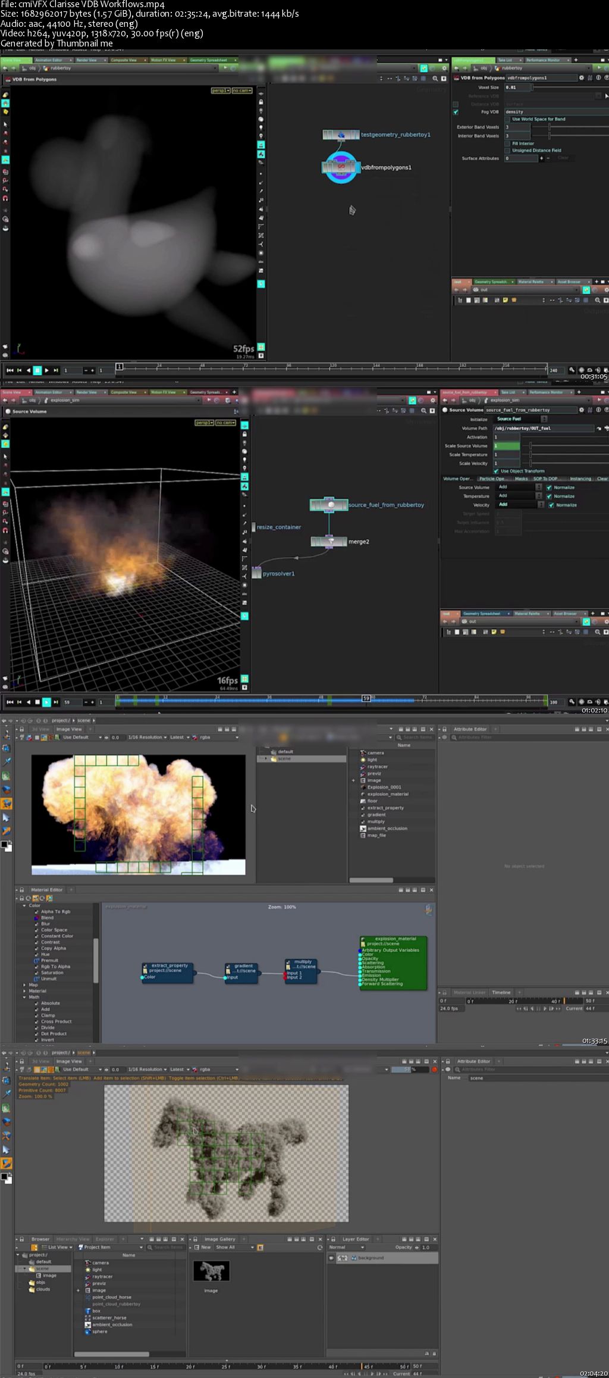Open no cam menu in explosion_sim viewport
Screen dimensions: 609x1378
(x=226, y=423)
